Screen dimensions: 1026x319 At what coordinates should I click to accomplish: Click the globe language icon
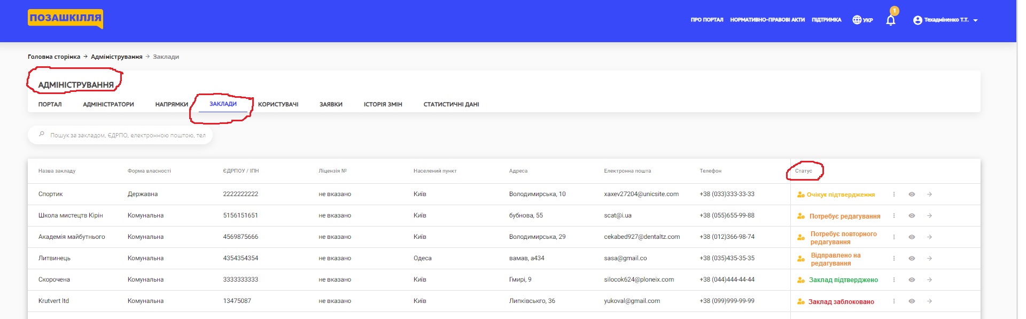[857, 20]
